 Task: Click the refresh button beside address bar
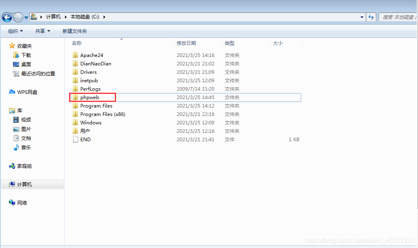(371, 17)
